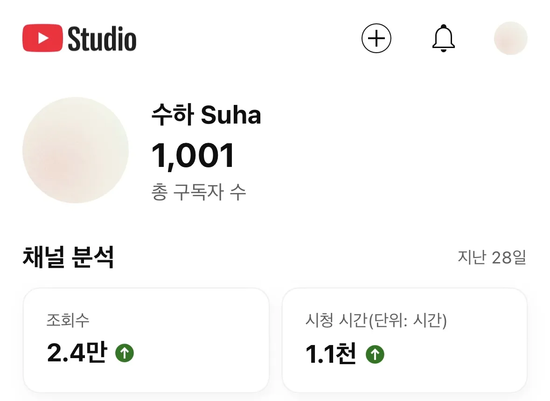The height and width of the screenshot is (401, 550).
Task: Tap the 시청 시간(단위: 시간) label
Action: [x=376, y=320]
